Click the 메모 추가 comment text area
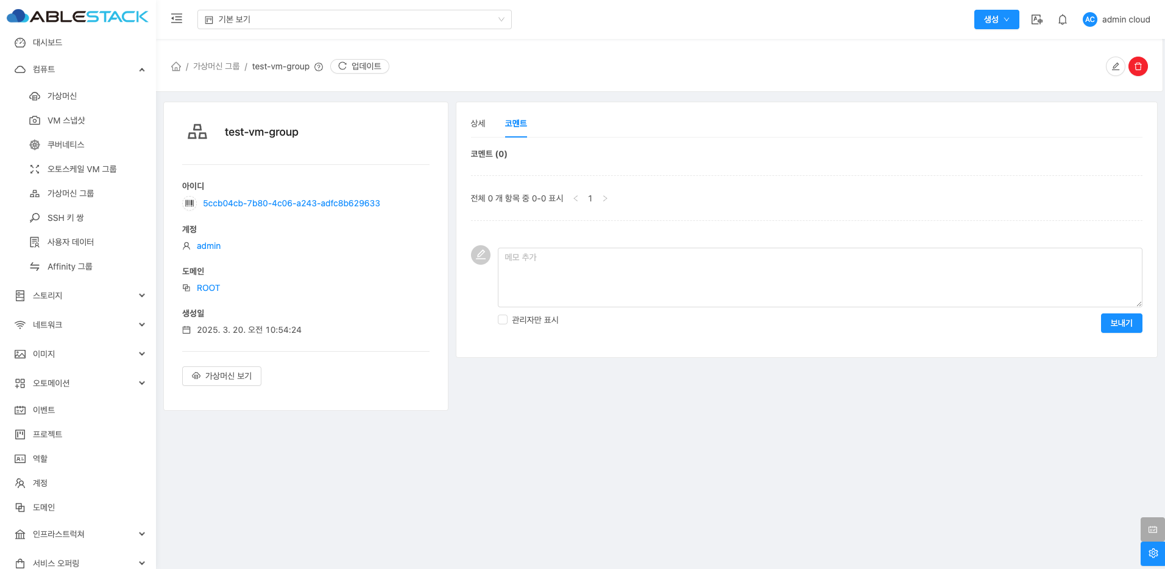The width and height of the screenshot is (1165, 569). coord(820,277)
